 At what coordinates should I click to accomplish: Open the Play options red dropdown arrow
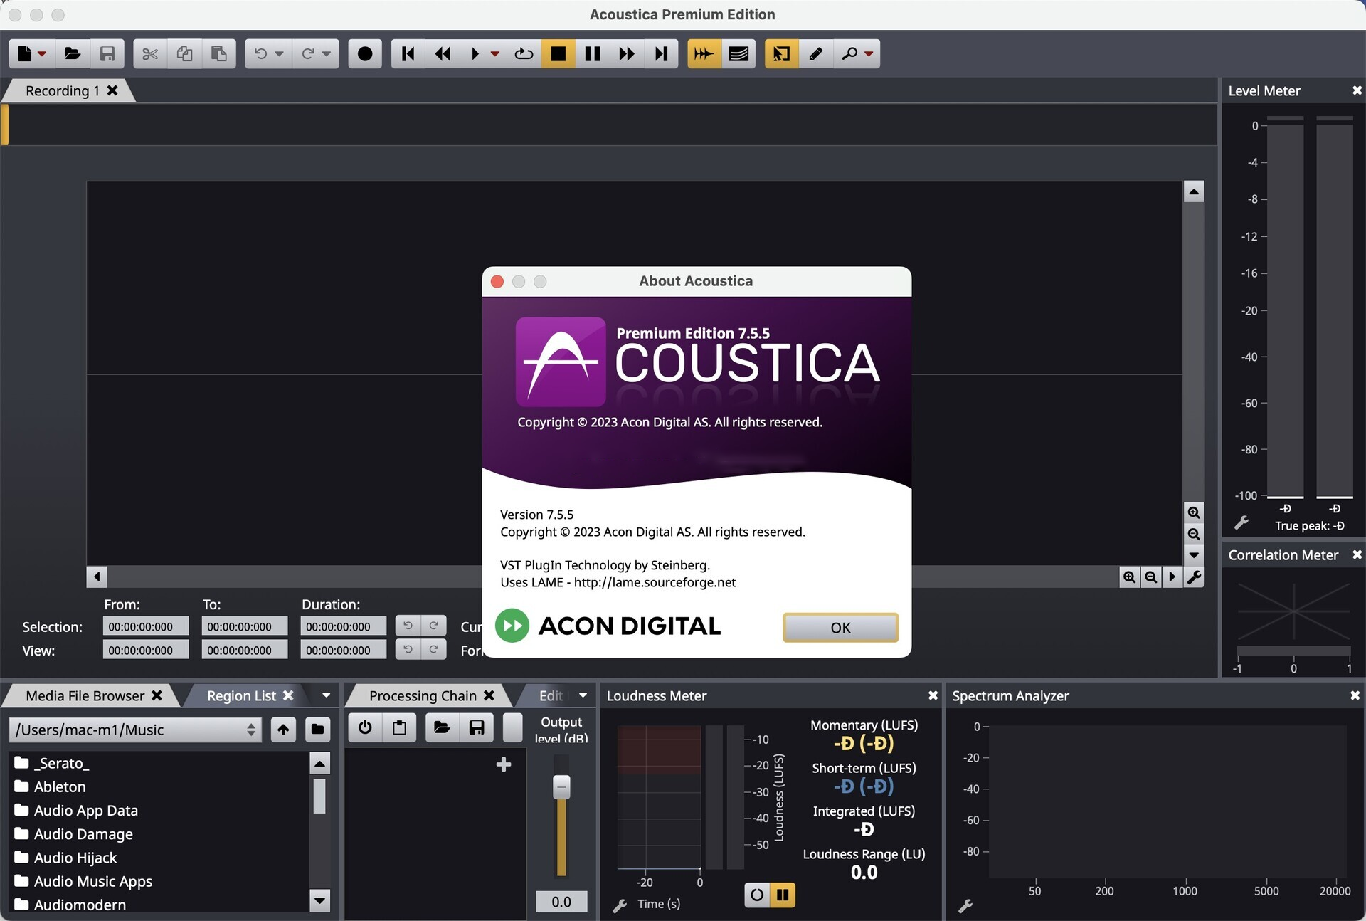click(x=495, y=54)
